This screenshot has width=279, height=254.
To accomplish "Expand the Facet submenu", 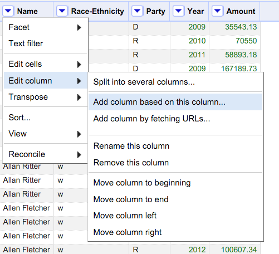I will click(x=46, y=27).
